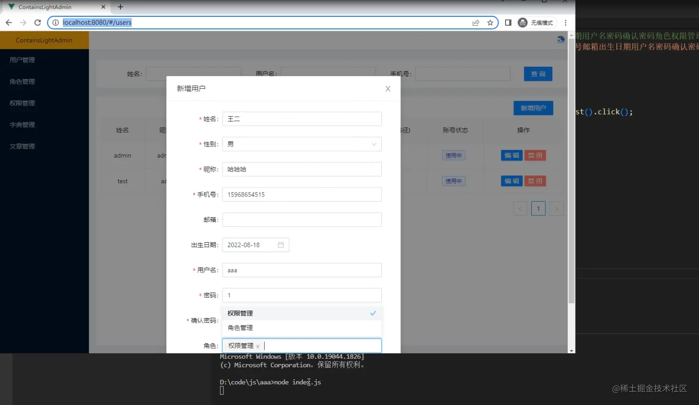
Task: Click the incognito 无痕模式 icon
Action: pos(535,22)
